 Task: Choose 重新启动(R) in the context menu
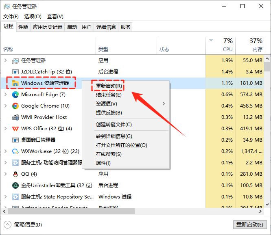(x=108, y=86)
